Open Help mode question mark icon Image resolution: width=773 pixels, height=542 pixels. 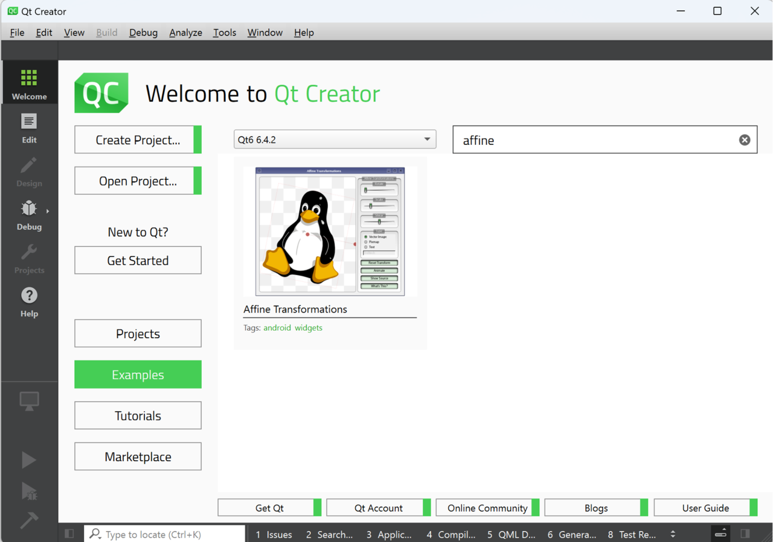29,296
